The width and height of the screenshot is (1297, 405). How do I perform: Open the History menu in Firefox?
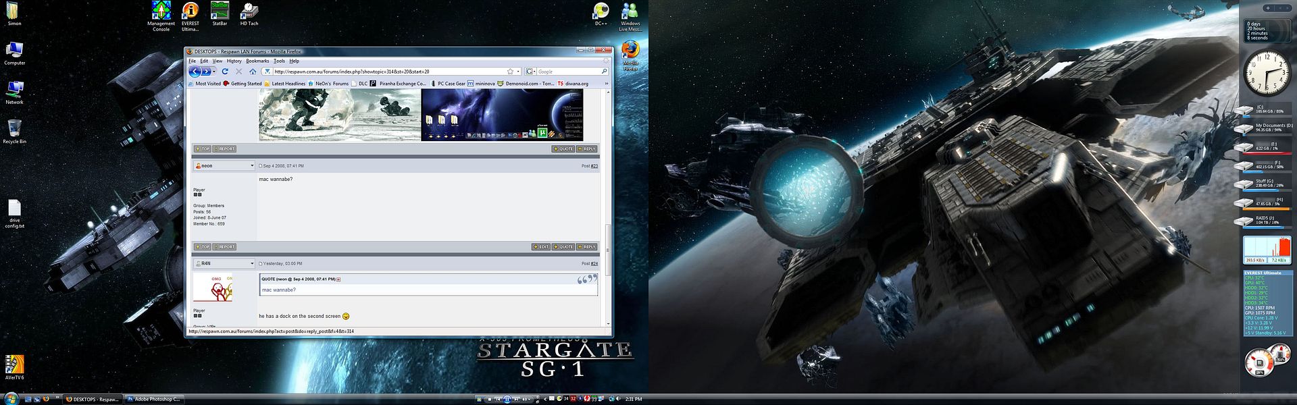tap(234, 61)
